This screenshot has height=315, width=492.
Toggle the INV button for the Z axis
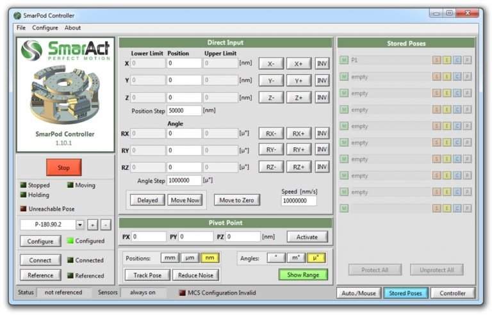pos(322,97)
